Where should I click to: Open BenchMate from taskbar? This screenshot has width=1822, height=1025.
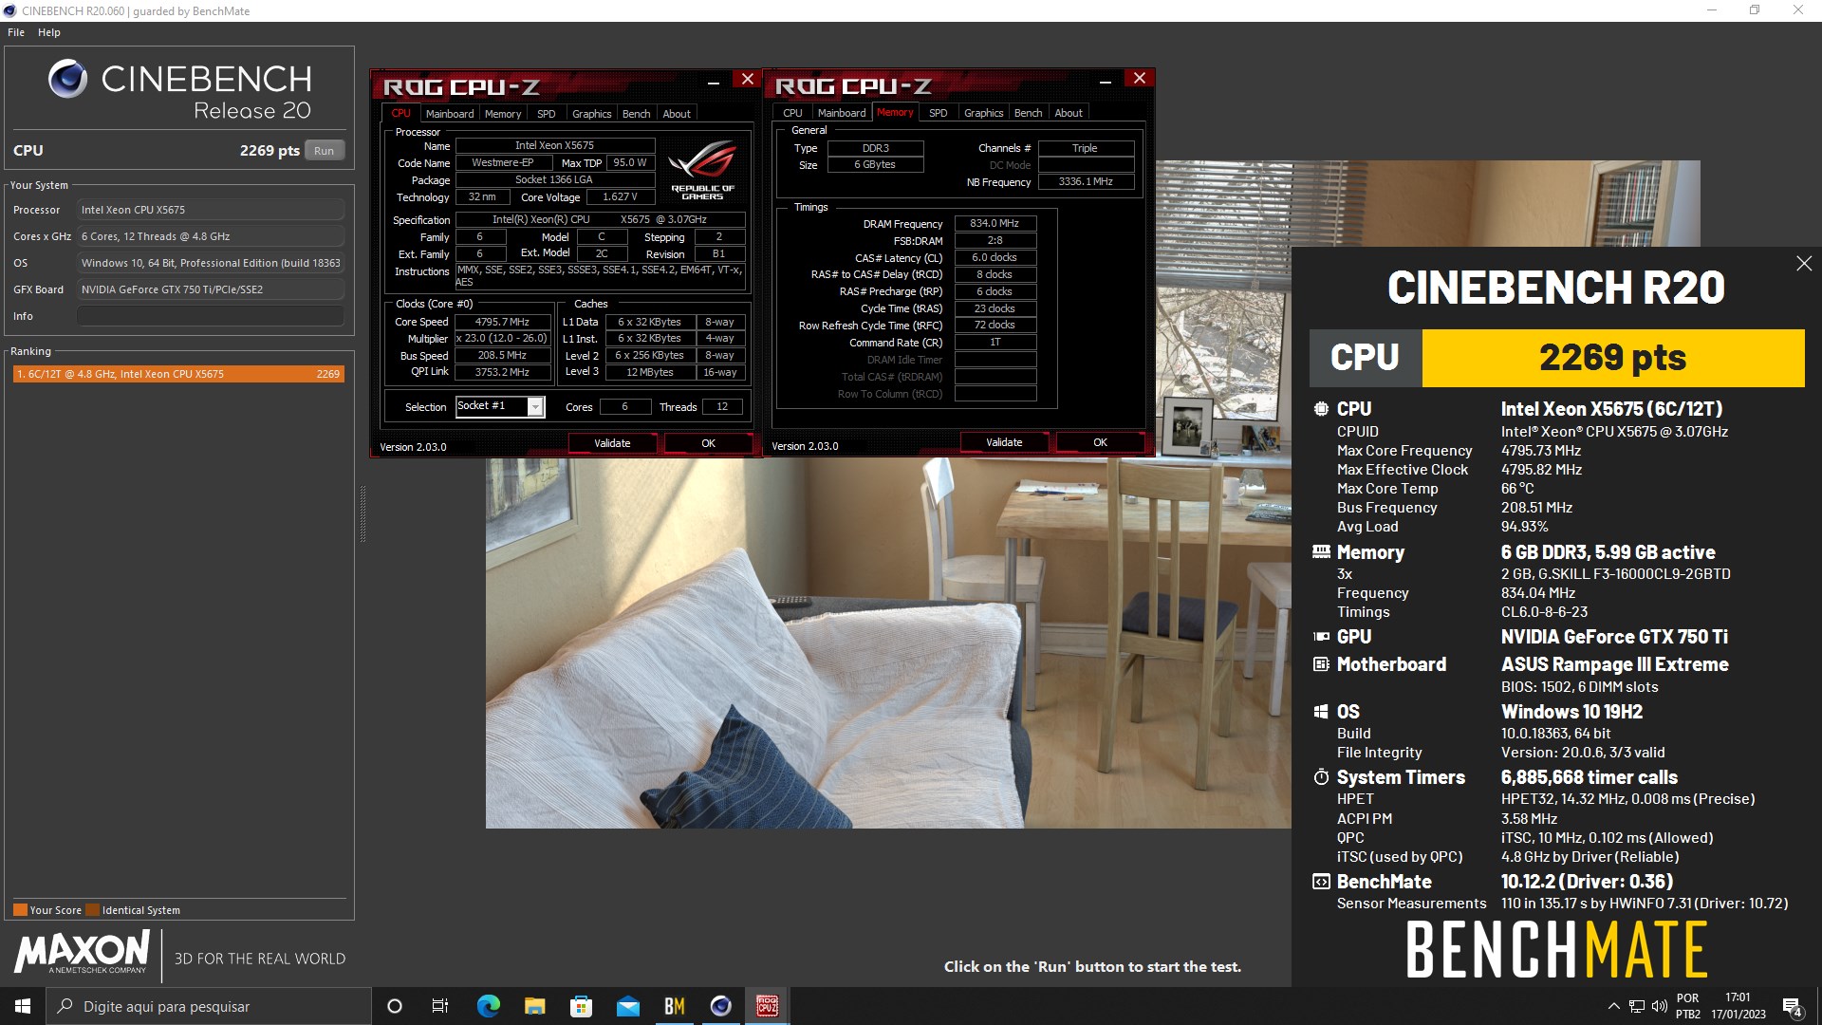(x=675, y=1006)
